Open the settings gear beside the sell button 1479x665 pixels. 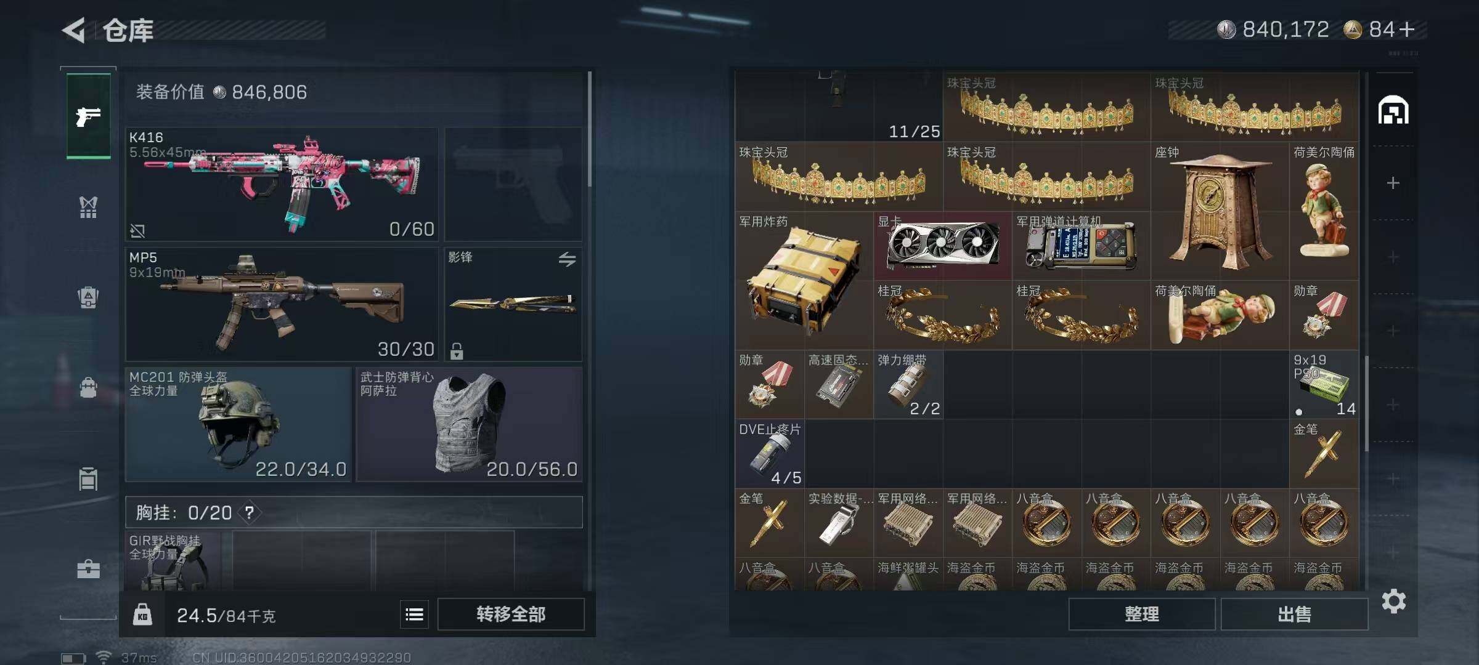click(1393, 601)
